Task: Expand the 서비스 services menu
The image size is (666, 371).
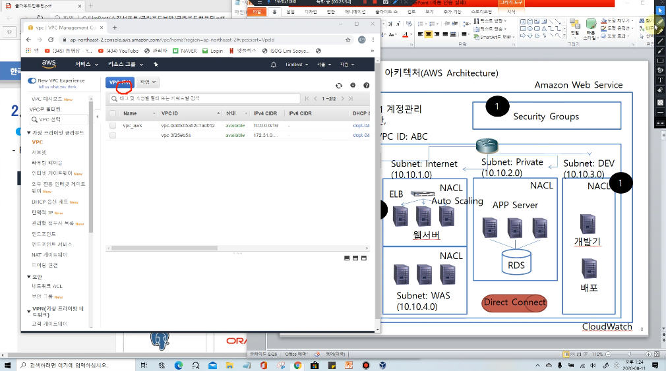Action: [86, 64]
